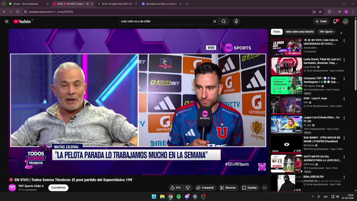Open the YouTube hamburger guide menu

[x=7, y=21]
